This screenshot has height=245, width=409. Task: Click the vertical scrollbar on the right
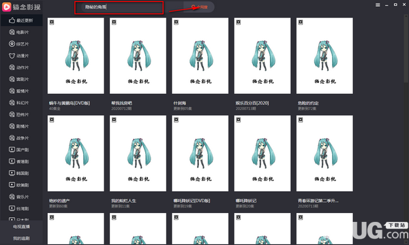(406, 50)
